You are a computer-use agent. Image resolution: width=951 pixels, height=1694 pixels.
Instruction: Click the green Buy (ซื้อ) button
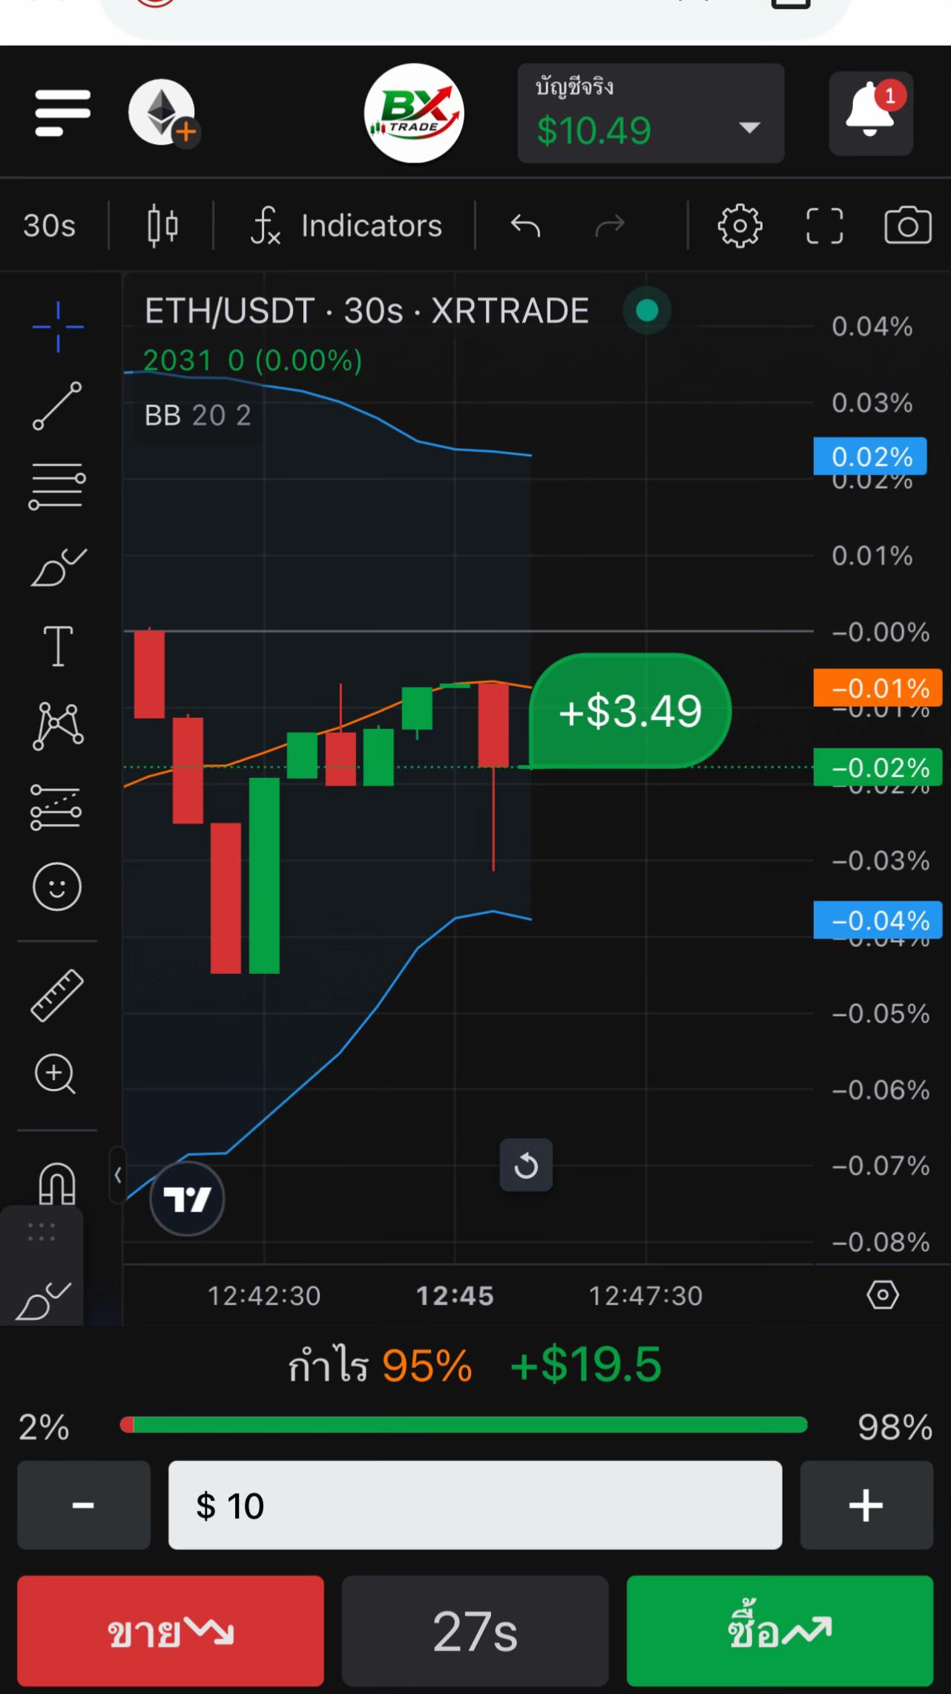(780, 1631)
